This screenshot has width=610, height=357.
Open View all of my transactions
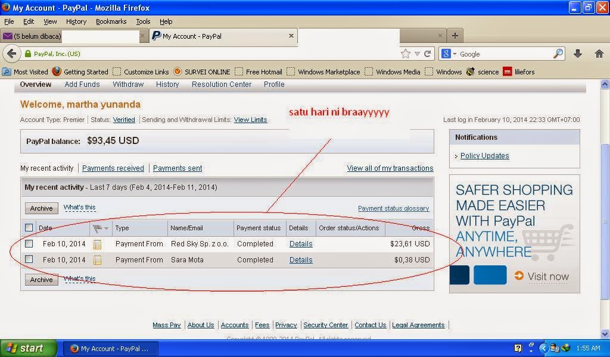point(390,168)
